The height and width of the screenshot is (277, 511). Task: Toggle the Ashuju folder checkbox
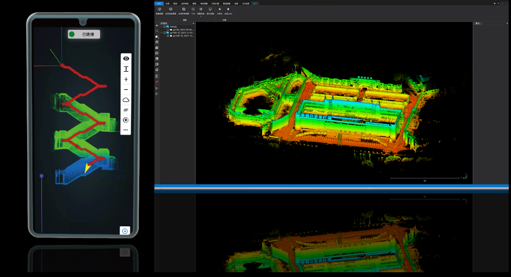(165, 27)
